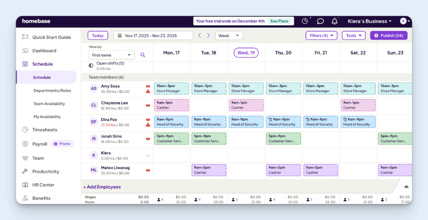Screen dimensions: 428x220
Task: Click the See Plans link
Action: coord(279,21)
